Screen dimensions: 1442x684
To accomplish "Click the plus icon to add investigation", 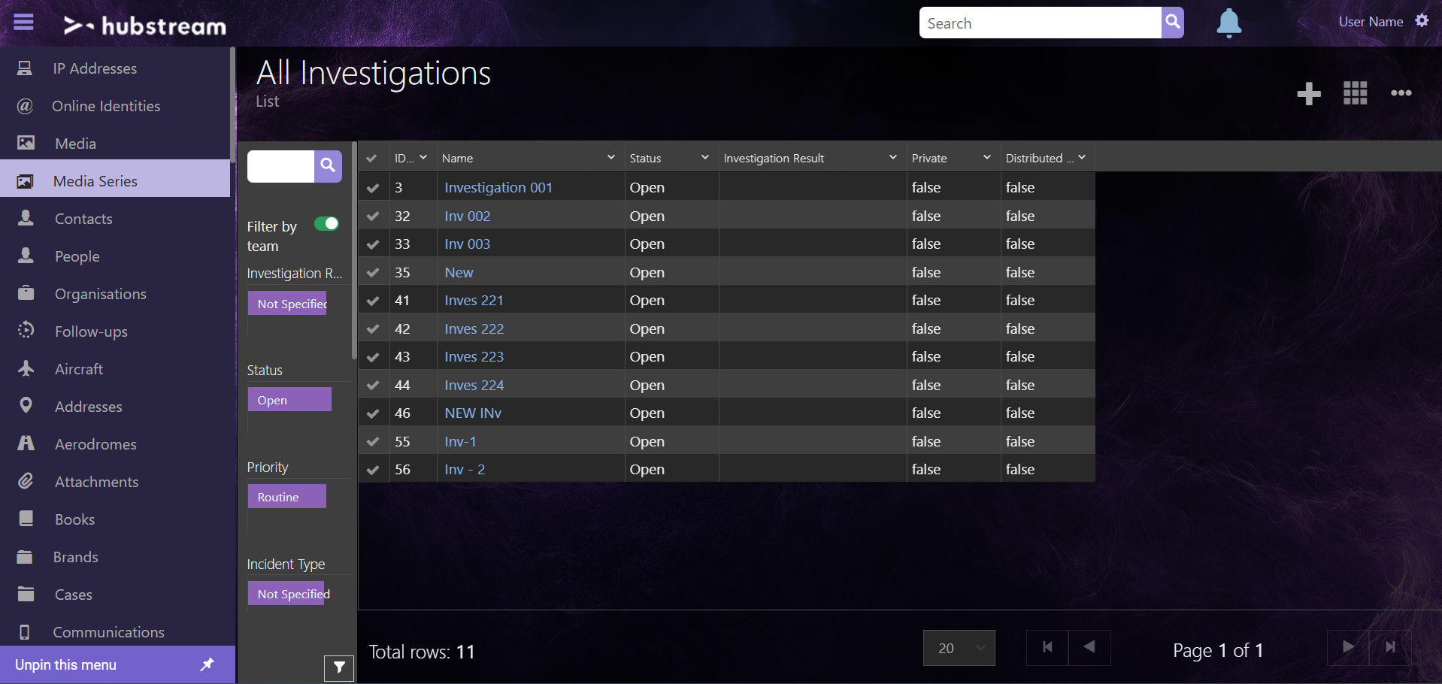I will (1308, 93).
